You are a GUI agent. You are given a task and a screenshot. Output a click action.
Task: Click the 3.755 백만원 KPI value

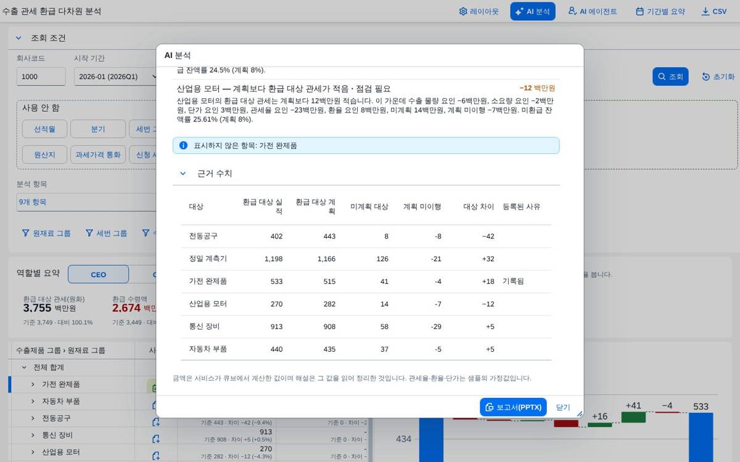pos(49,308)
